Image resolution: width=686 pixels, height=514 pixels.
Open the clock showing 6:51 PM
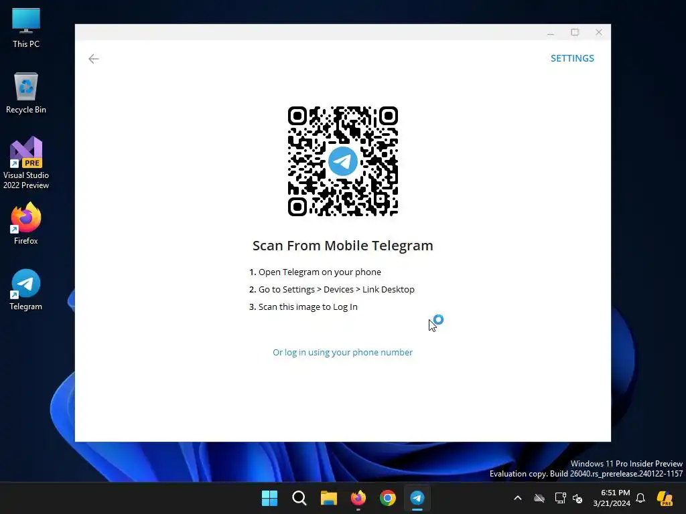click(x=612, y=498)
